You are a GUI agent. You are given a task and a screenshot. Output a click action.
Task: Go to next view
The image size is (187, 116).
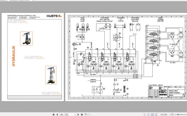pyautogui.click(x=90, y=114)
